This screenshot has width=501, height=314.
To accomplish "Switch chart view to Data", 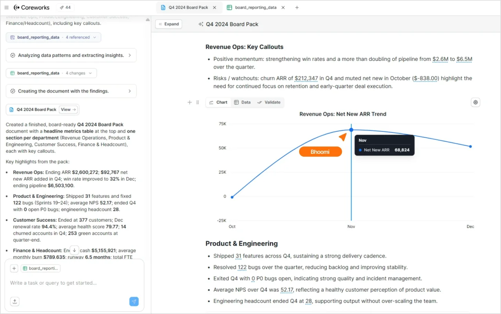I will (x=242, y=102).
